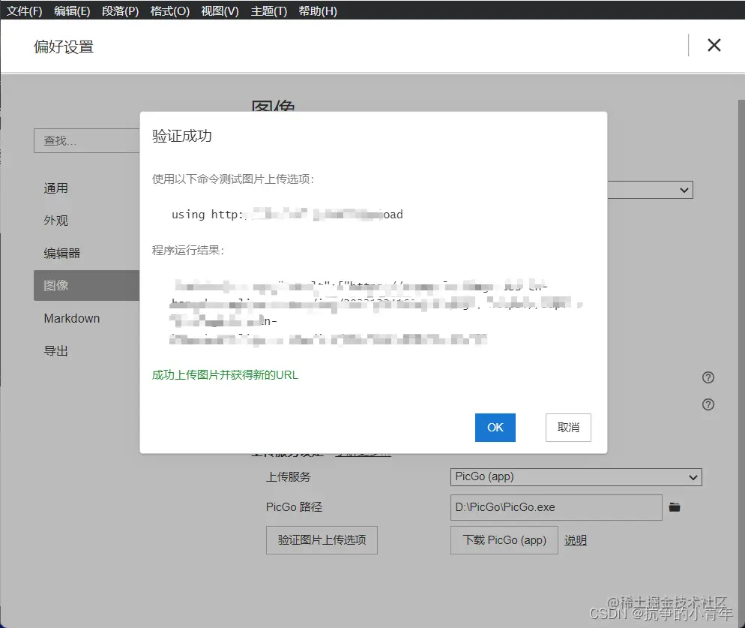Select Markdown in preferences sidebar
This screenshot has width=745, height=628.
click(72, 318)
